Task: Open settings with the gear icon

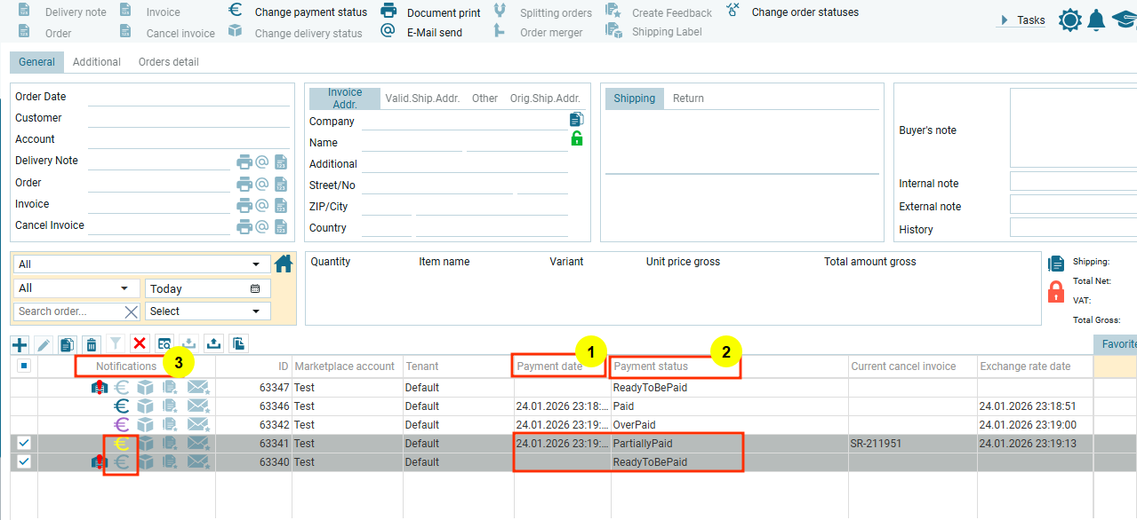Action: point(1069,20)
